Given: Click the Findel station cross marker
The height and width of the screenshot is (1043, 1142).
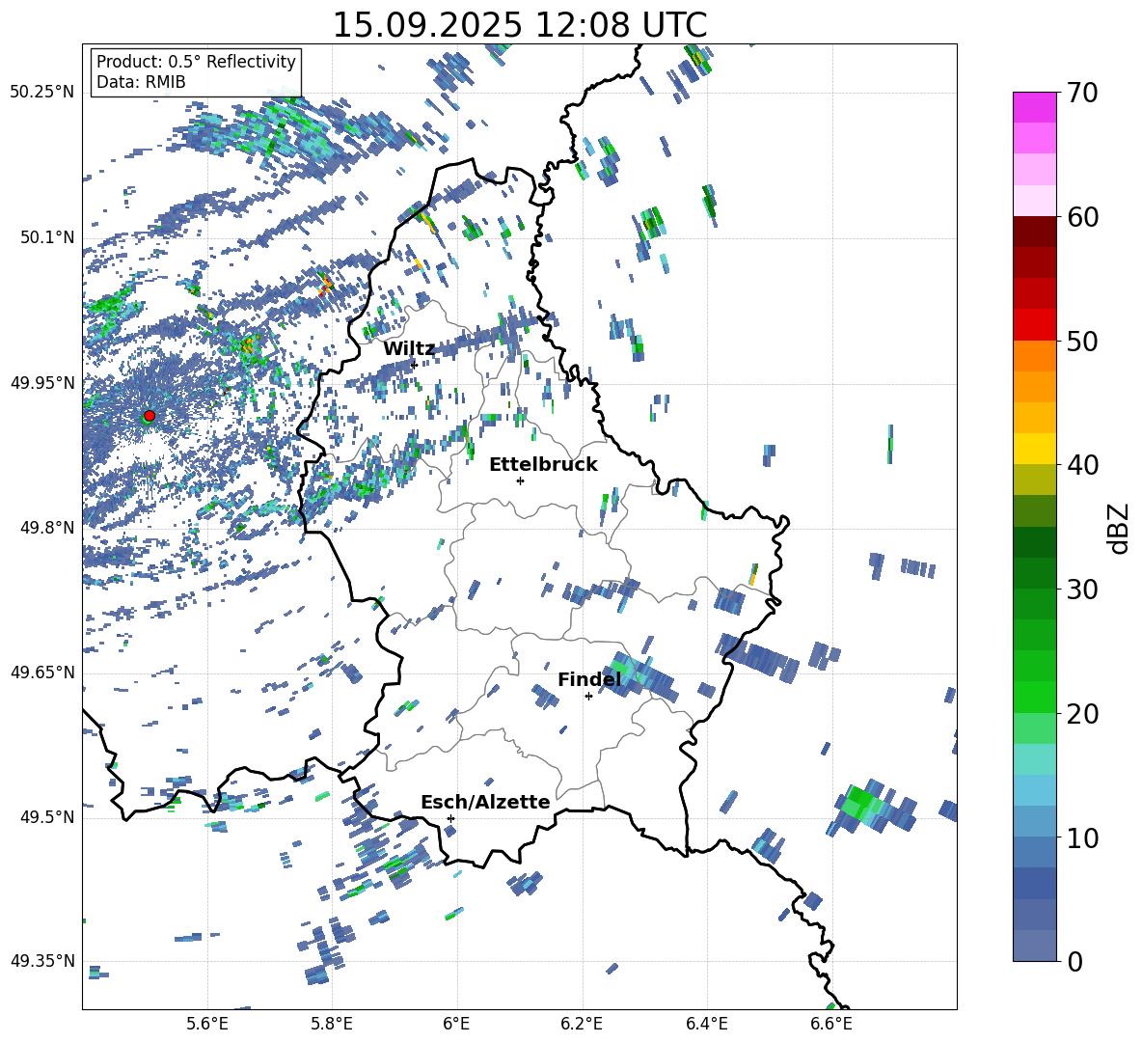Looking at the screenshot, I should (x=588, y=697).
